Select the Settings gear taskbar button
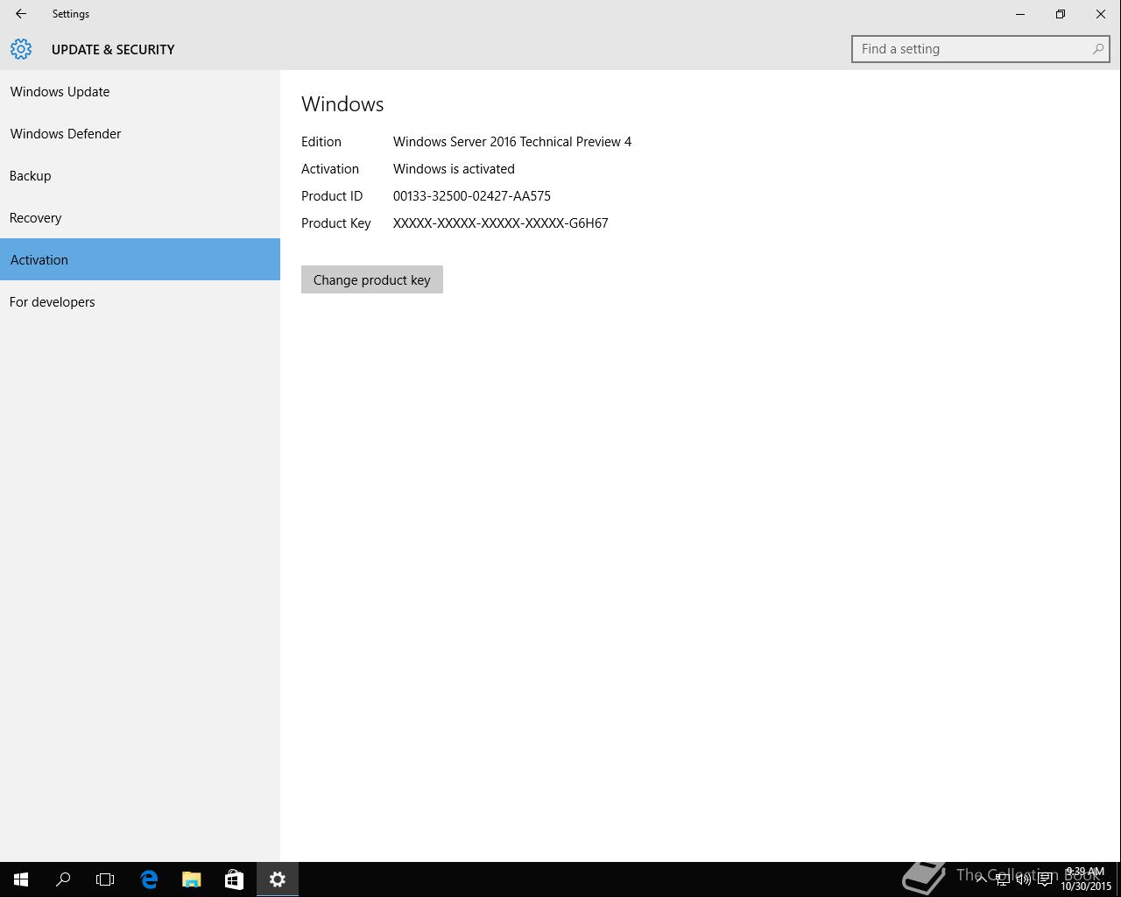The height and width of the screenshot is (897, 1121). [278, 879]
